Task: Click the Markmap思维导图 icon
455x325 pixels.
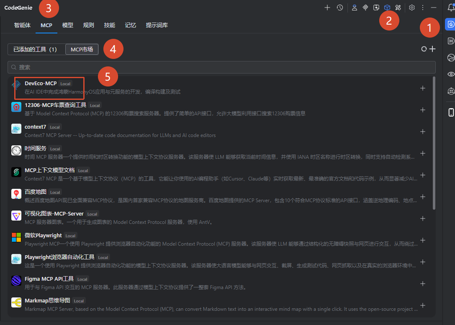Action: [x=16, y=302]
